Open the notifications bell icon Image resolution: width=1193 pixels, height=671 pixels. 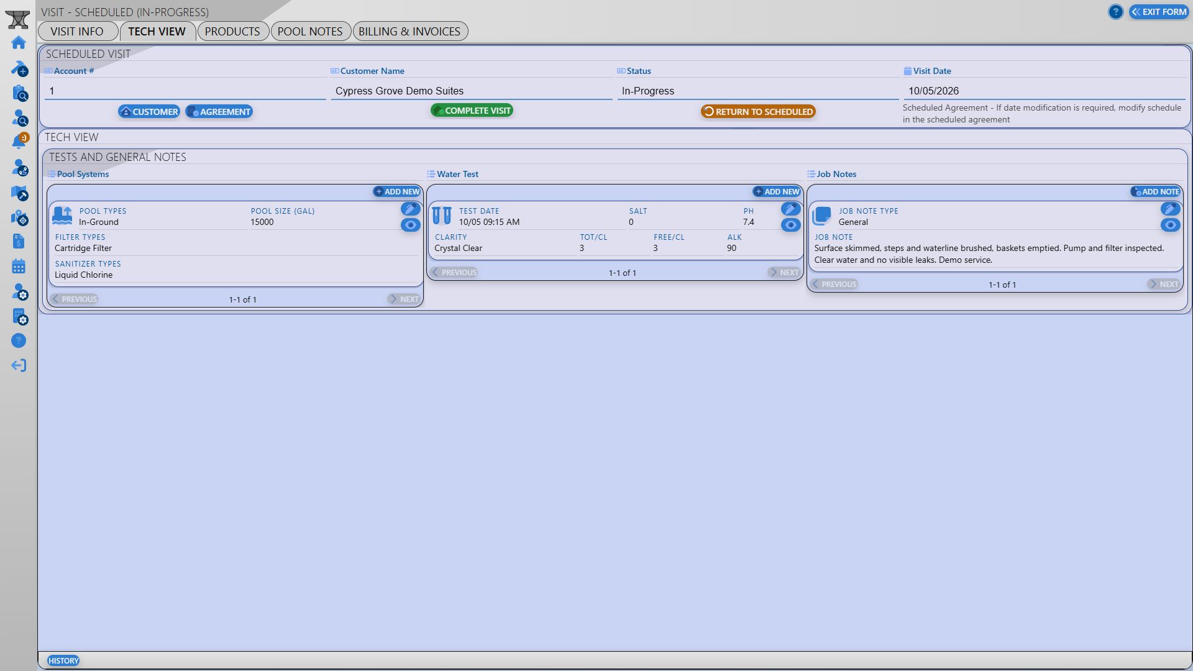[19, 142]
